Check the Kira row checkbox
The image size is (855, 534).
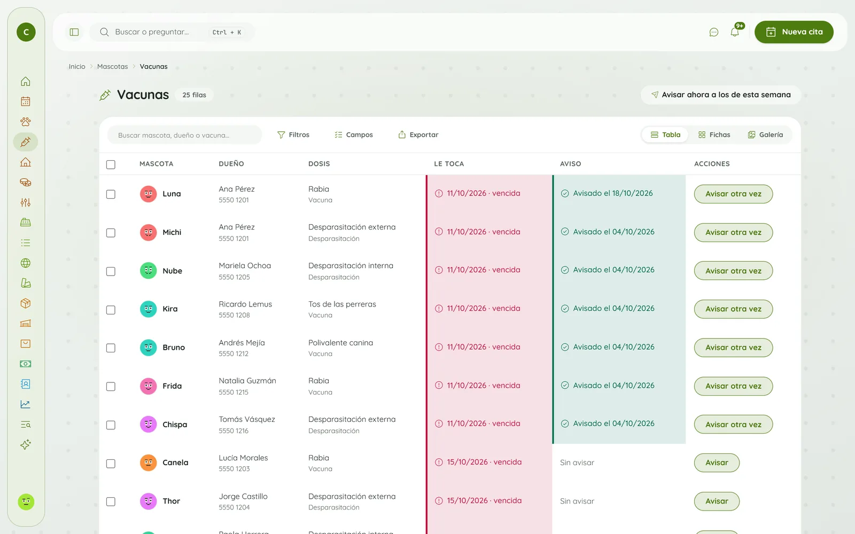point(111,310)
